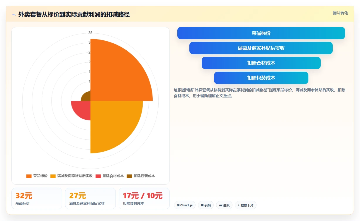Viewport: 360px width, 221px height.
Task: Select the 扣除包装成本 funnel bar
Action: pyautogui.click(x=261, y=78)
